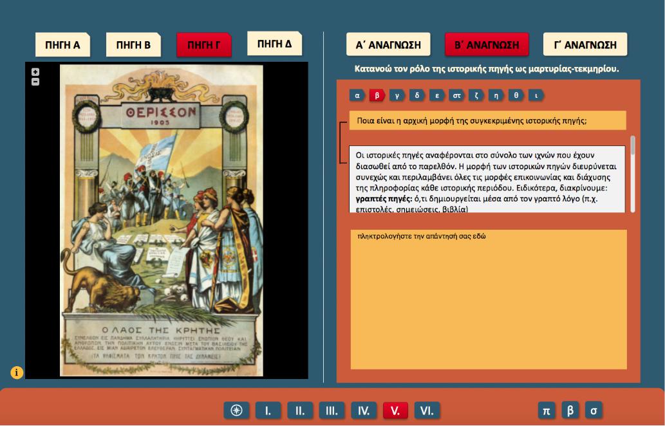The width and height of the screenshot is (665, 426).
Task: Select the Β΄ ΑΝΑΓΝΩΣΗ tab
Action: pyautogui.click(x=487, y=44)
